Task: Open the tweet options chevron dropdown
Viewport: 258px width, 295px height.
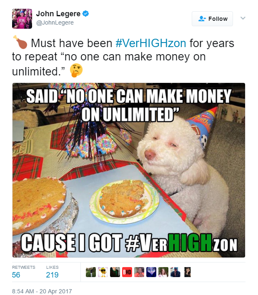Action: (x=243, y=18)
